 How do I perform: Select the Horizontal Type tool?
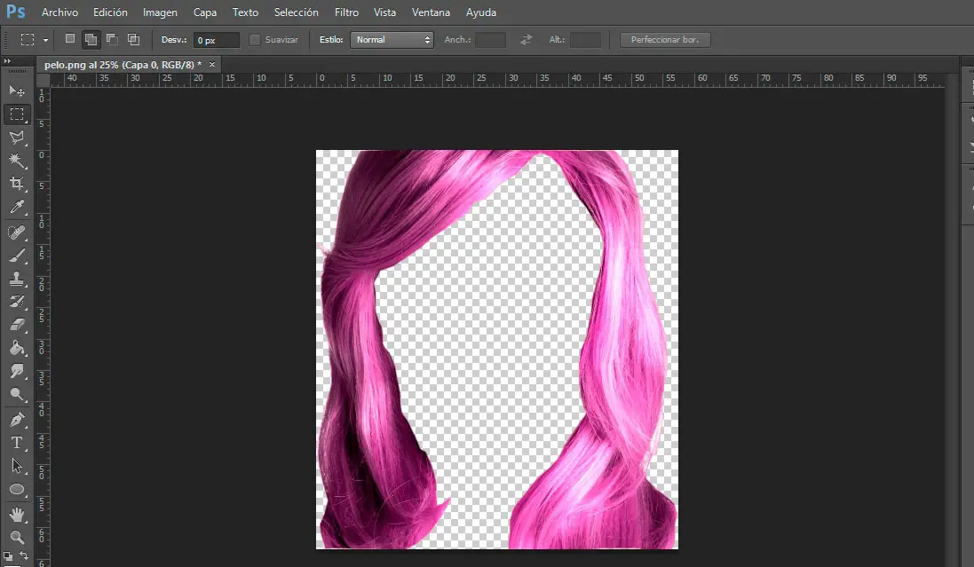pyautogui.click(x=17, y=442)
